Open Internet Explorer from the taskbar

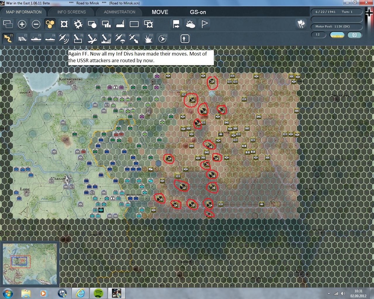click(x=80, y=293)
